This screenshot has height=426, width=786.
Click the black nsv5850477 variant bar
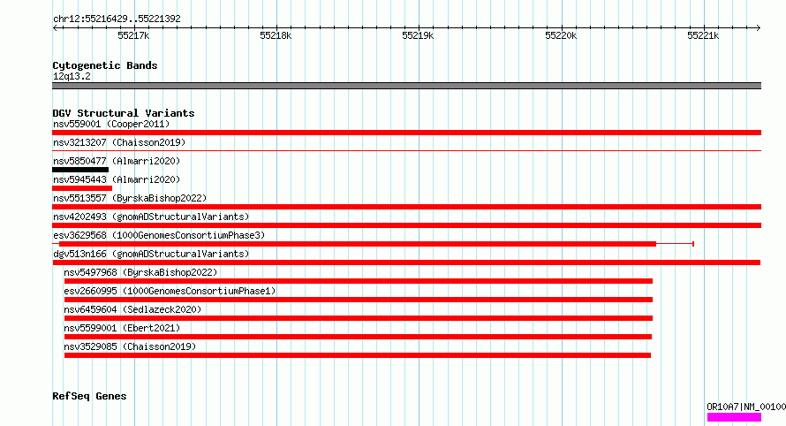coord(80,170)
